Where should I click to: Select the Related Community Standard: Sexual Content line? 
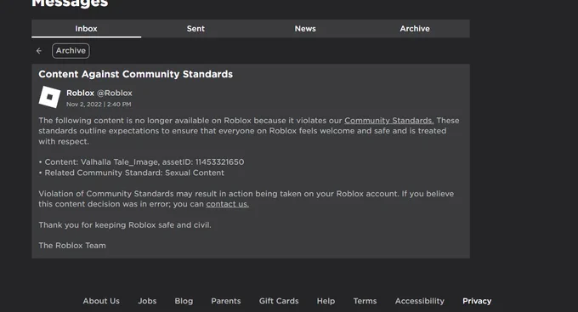[131, 173]
